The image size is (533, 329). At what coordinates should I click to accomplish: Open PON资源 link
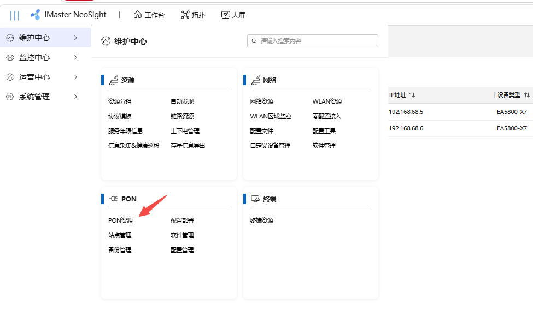(121, 220)
